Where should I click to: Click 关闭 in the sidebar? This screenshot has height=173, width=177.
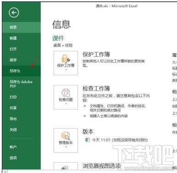(22, 130)
